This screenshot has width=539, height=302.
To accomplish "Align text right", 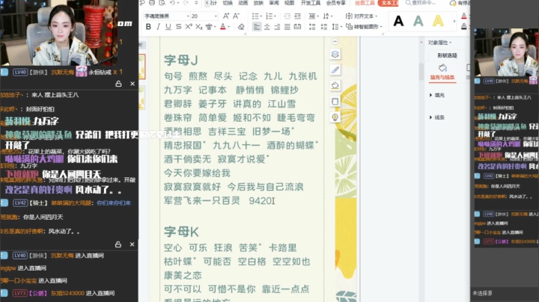I will coord(277,27).
